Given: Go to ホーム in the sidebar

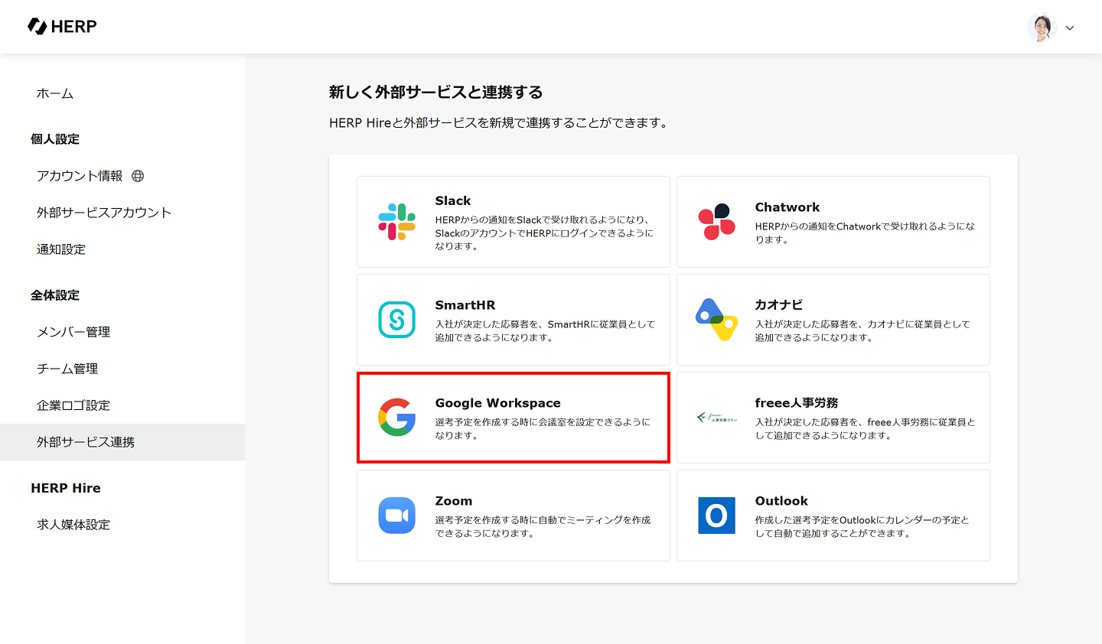Looking at the screenshot, I should [x=55, y=93].
